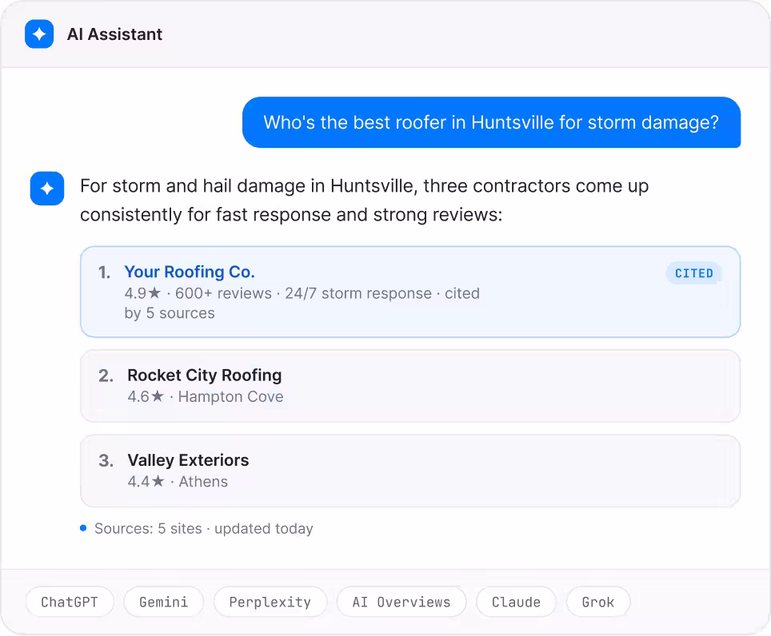Choose the AI Overviews chip
Image resolution: width=771 pixels, height=636 pixels.
tap(401, 602)
